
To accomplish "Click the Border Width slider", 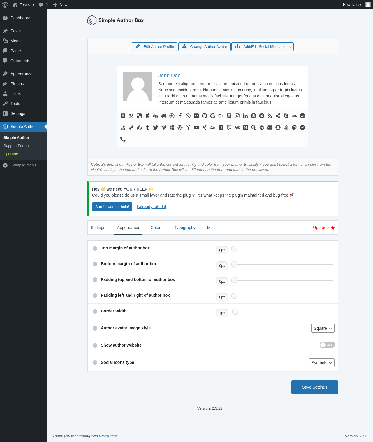I will click(x=282, y=312).
